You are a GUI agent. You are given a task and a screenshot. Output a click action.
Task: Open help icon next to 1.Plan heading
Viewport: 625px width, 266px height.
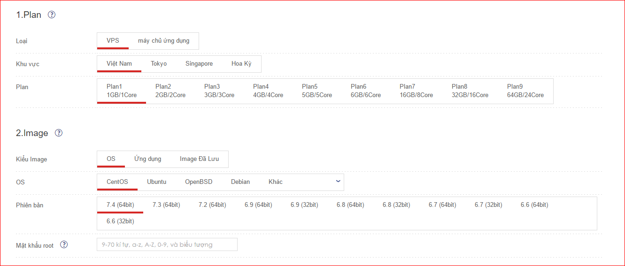pos(52,15)
